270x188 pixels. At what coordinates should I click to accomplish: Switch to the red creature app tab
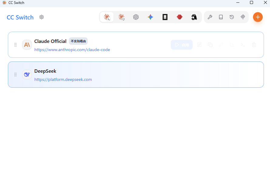[x=179, y=17]
